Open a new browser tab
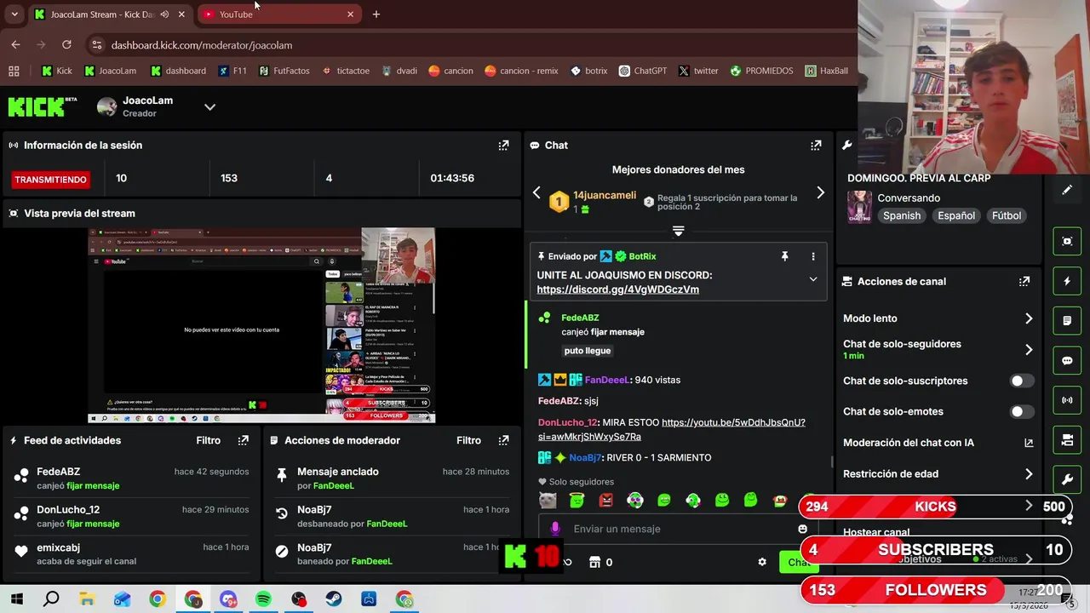The width and height of the screenshot is (1090, 613). coord(376,14)
